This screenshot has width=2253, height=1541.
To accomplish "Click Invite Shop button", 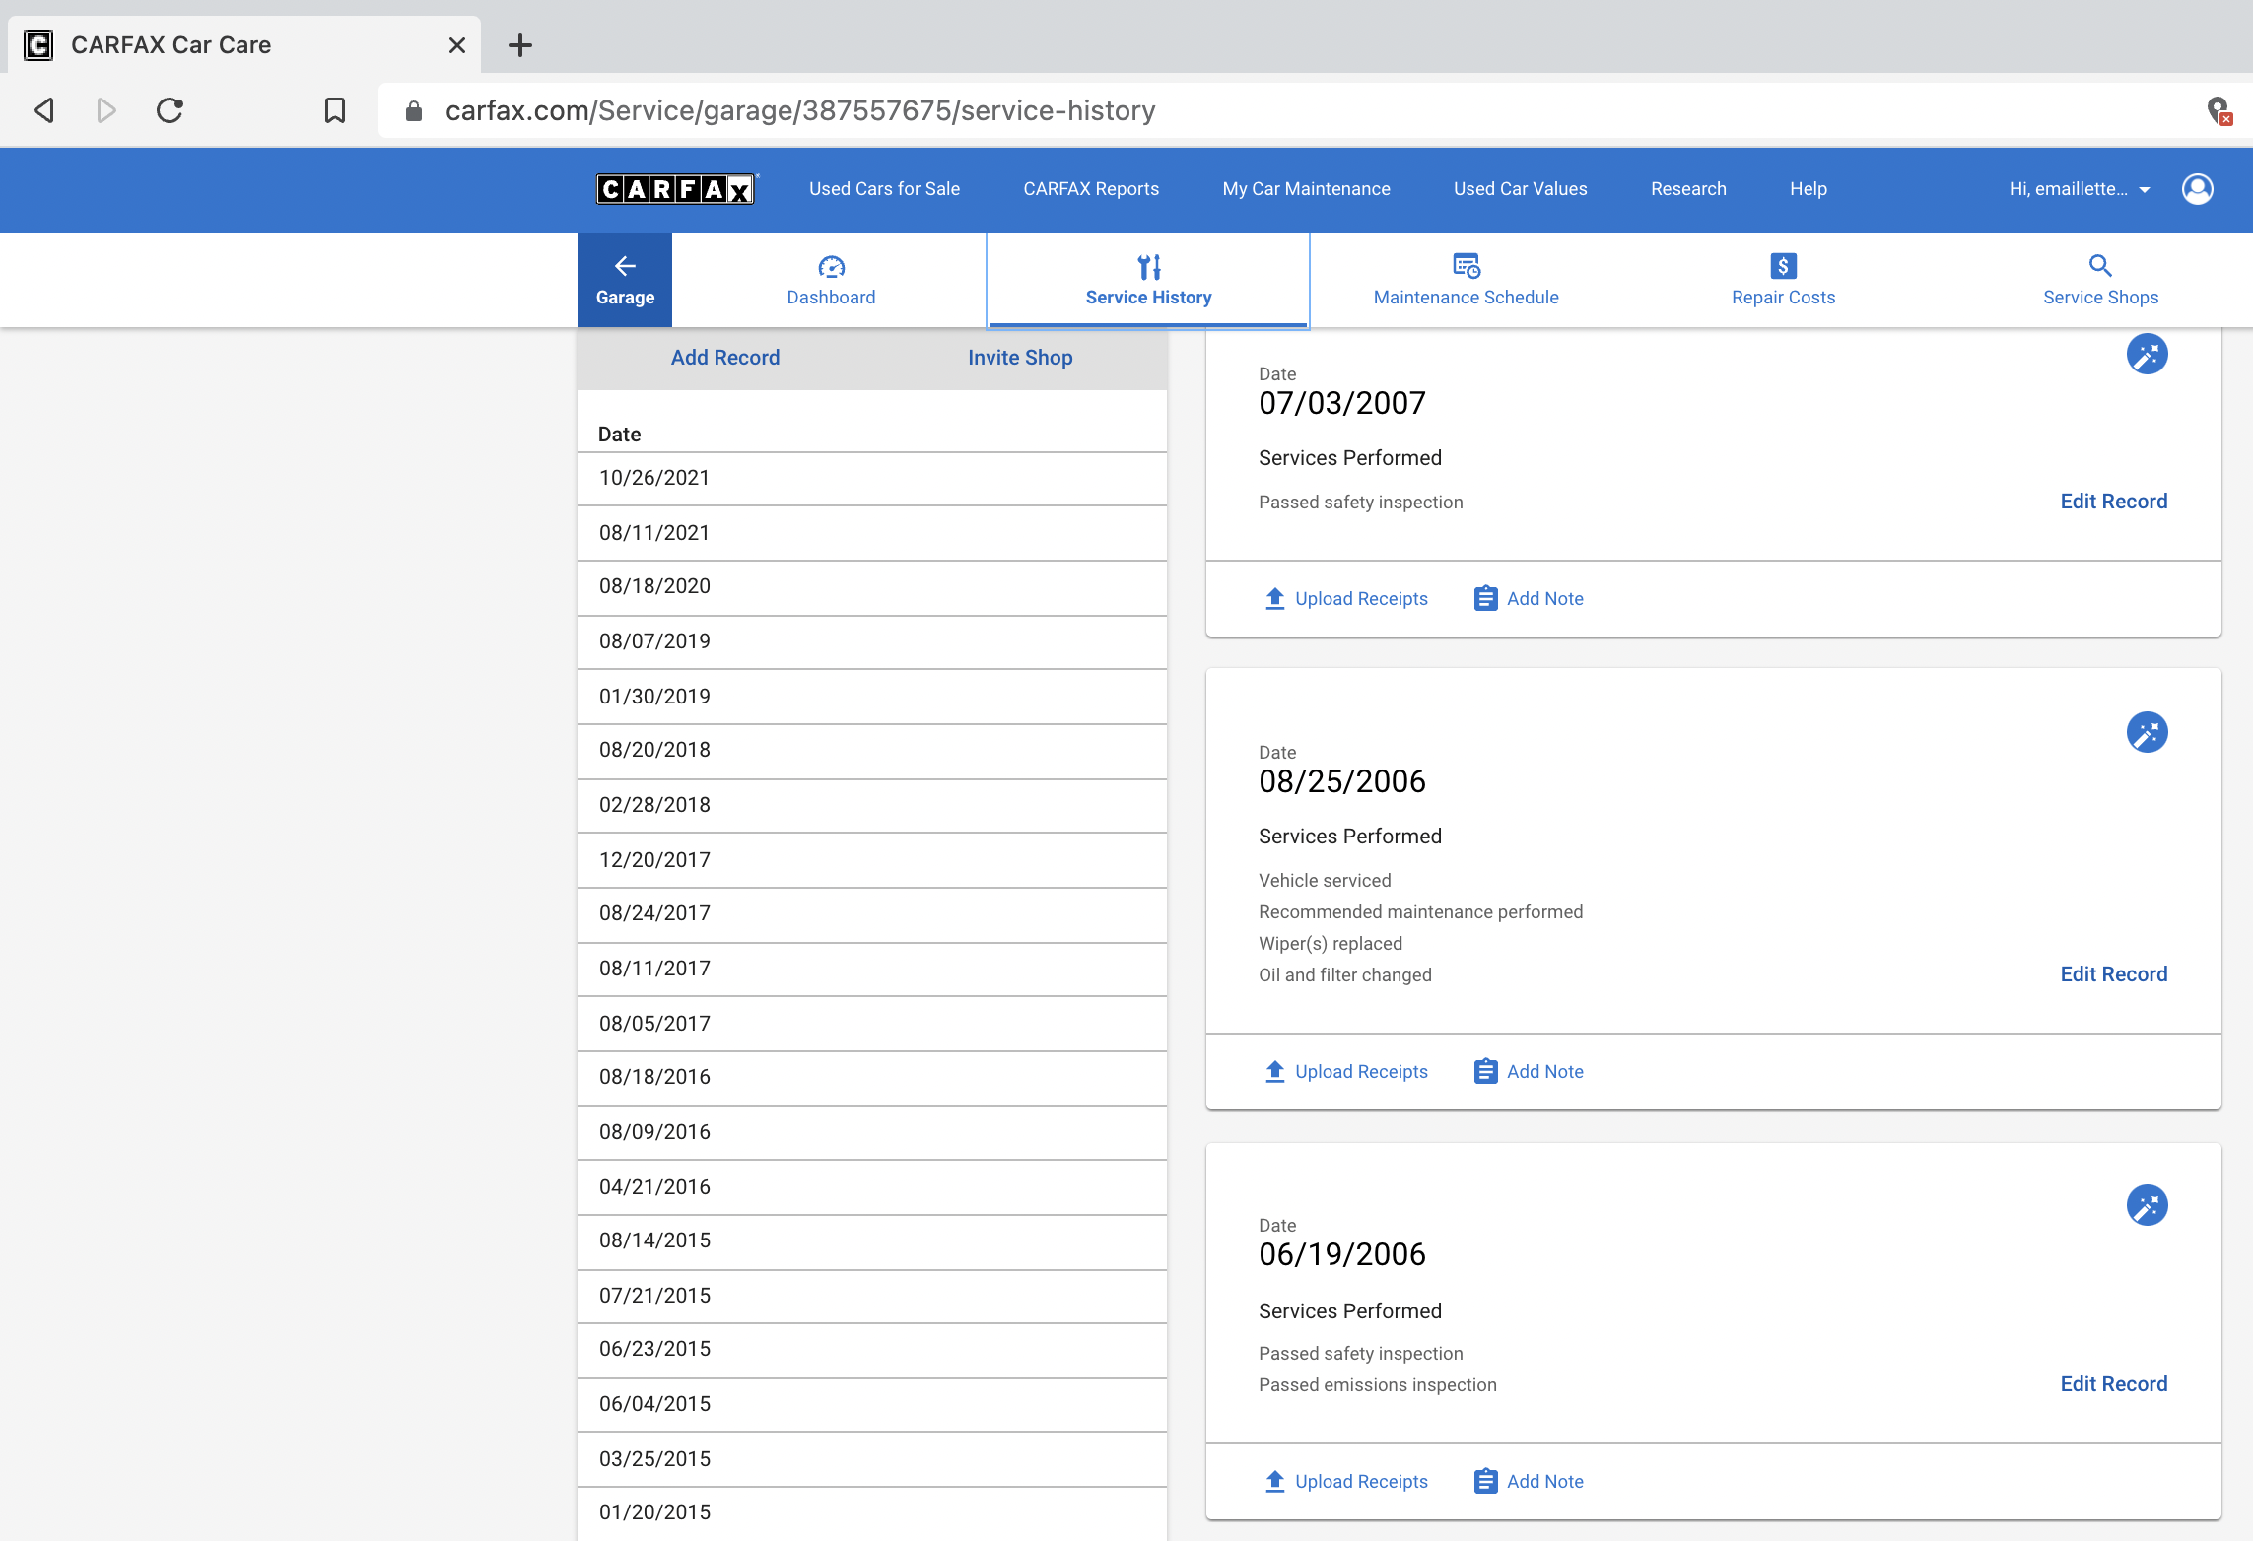I will (1020, 358).
